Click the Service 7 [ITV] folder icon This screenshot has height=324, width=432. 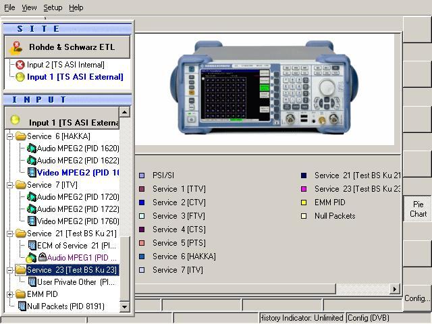coord(20,185)
